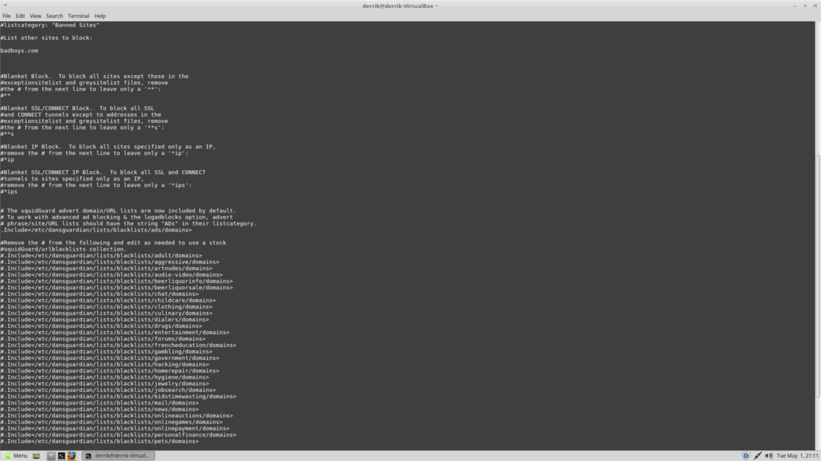Screen dimensions: 821x461
Task: Click the hygiene/domains Include line
Action: point(105,377)
